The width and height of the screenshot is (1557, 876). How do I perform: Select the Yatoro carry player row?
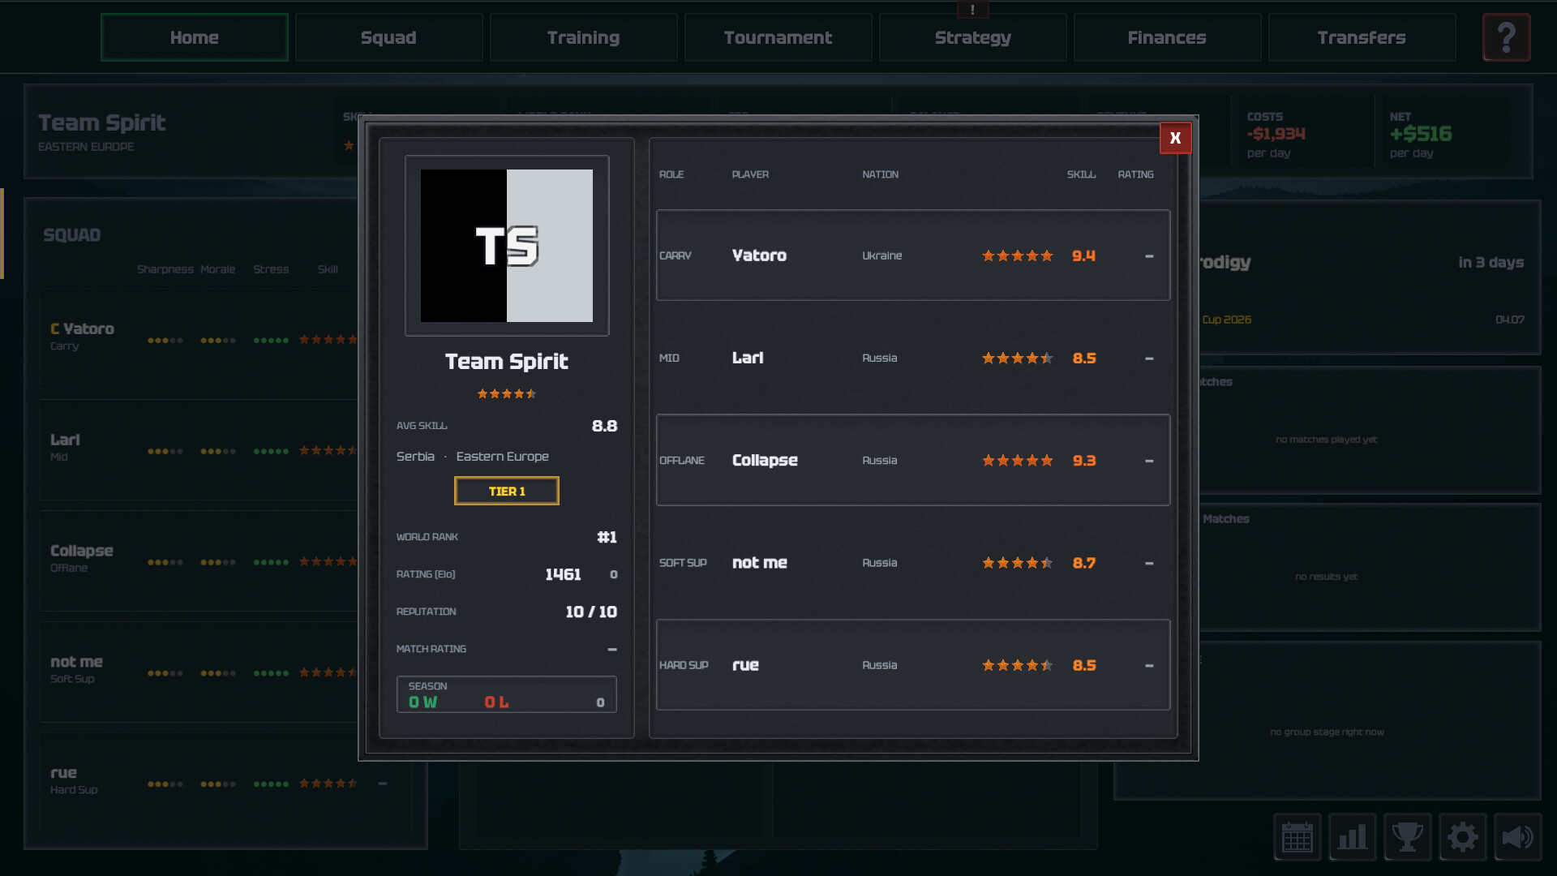(x=913, y=255)
